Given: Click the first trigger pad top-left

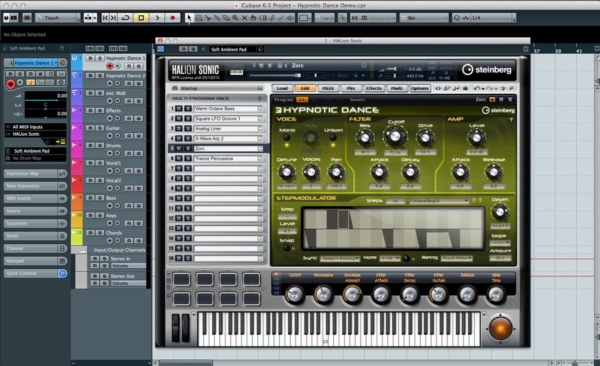Looking at the screenshot, I should click(181, 279).
